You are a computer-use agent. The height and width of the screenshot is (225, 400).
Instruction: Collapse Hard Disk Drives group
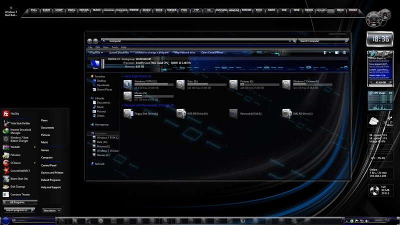click(x=122, y=76)
